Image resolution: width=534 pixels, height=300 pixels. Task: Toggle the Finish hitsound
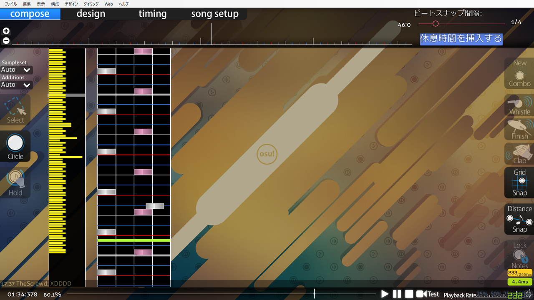[519, 129]
